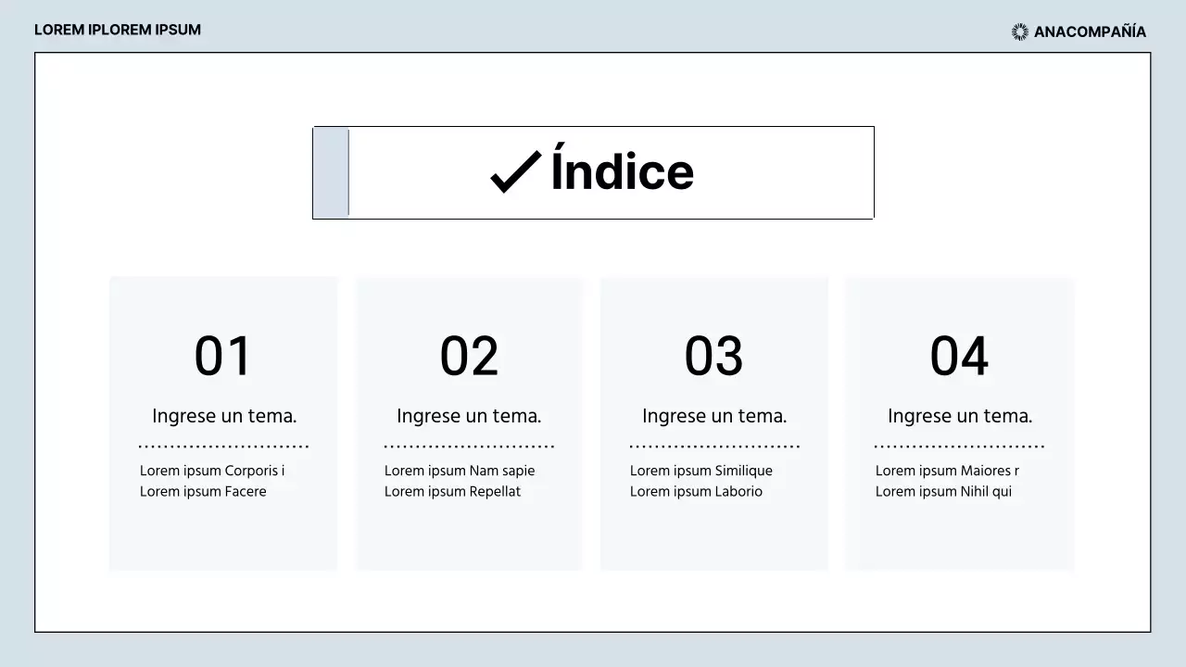
Task: Click the "Lorem ipsum Nihil qui" line
Action: tap(943, 492)
